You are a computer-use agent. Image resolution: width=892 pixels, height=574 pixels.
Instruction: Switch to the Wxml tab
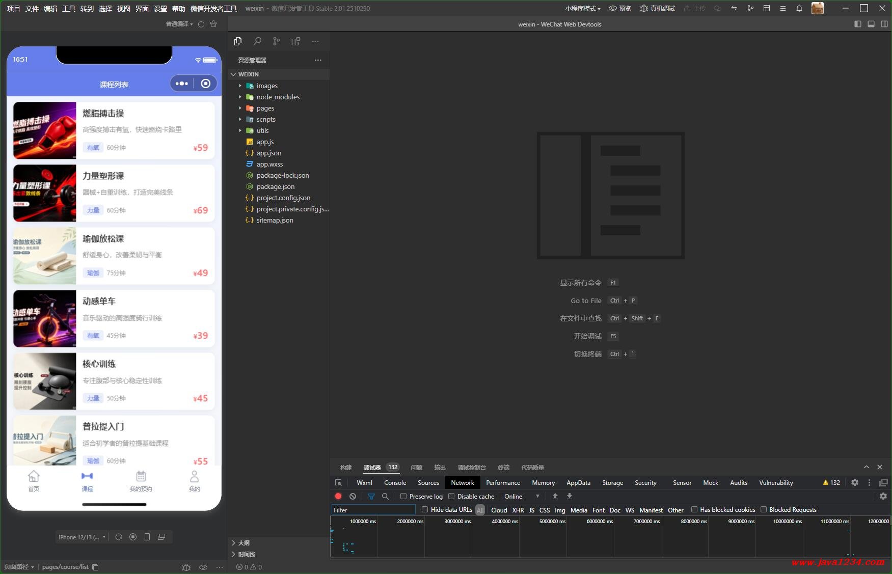pyautogui.click(x=364, y=483)
